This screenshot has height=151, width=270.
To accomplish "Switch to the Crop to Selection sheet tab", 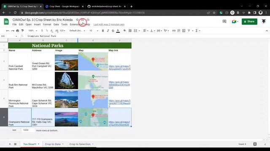I will point(80,144).
